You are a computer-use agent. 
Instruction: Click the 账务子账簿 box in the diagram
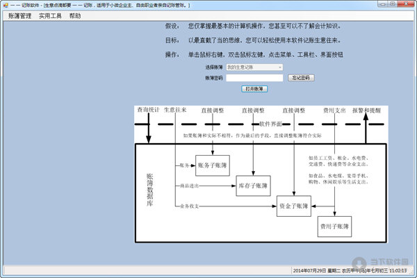(x=213, y=165)
